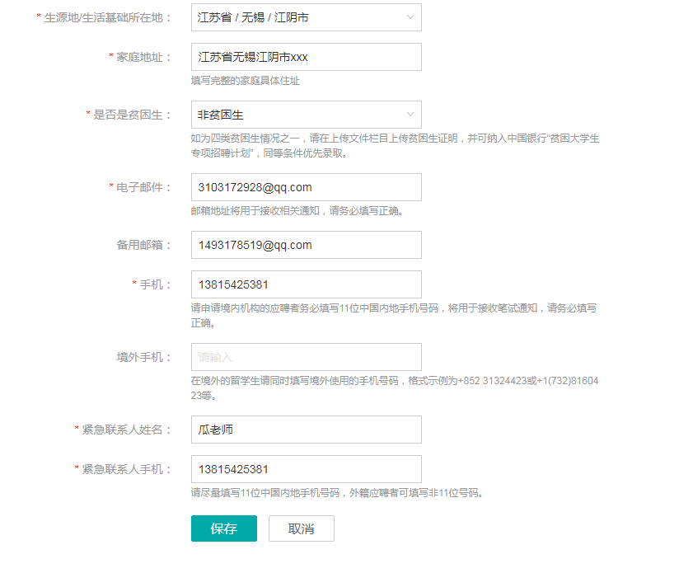
Task: Edit the 紧急联系人姓名 field containing 瓜老师
Action: click(x=306, y=430)
